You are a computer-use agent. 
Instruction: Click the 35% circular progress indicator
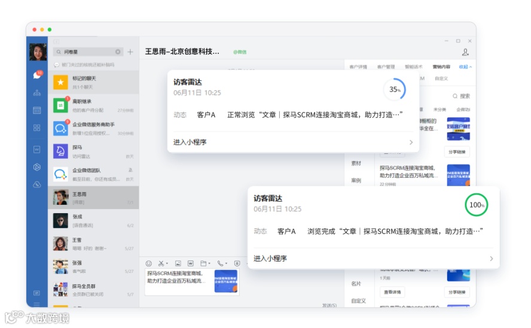click(395, 89)
